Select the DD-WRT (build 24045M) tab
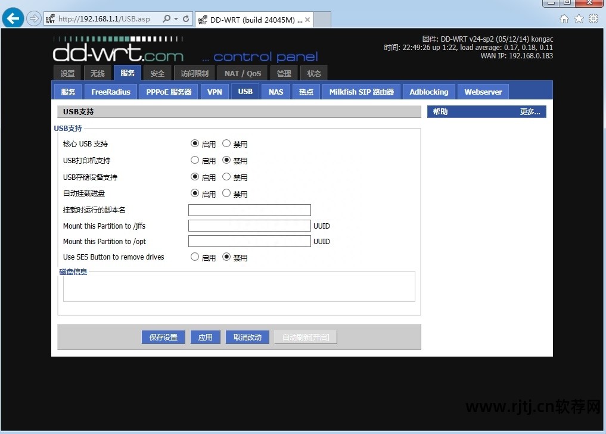Screen dimensions: 606x434 [254, 20]
